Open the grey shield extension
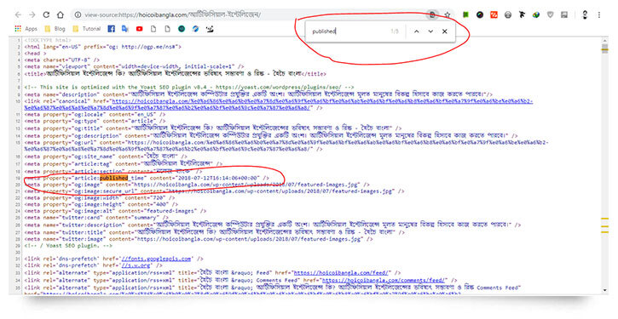 pos(550,15)
